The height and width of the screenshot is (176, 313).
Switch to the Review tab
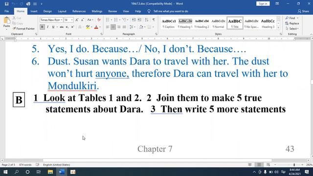[112, 11]
